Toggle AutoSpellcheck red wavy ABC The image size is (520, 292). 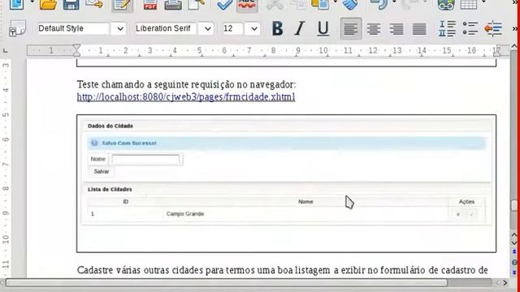[247, 5]
